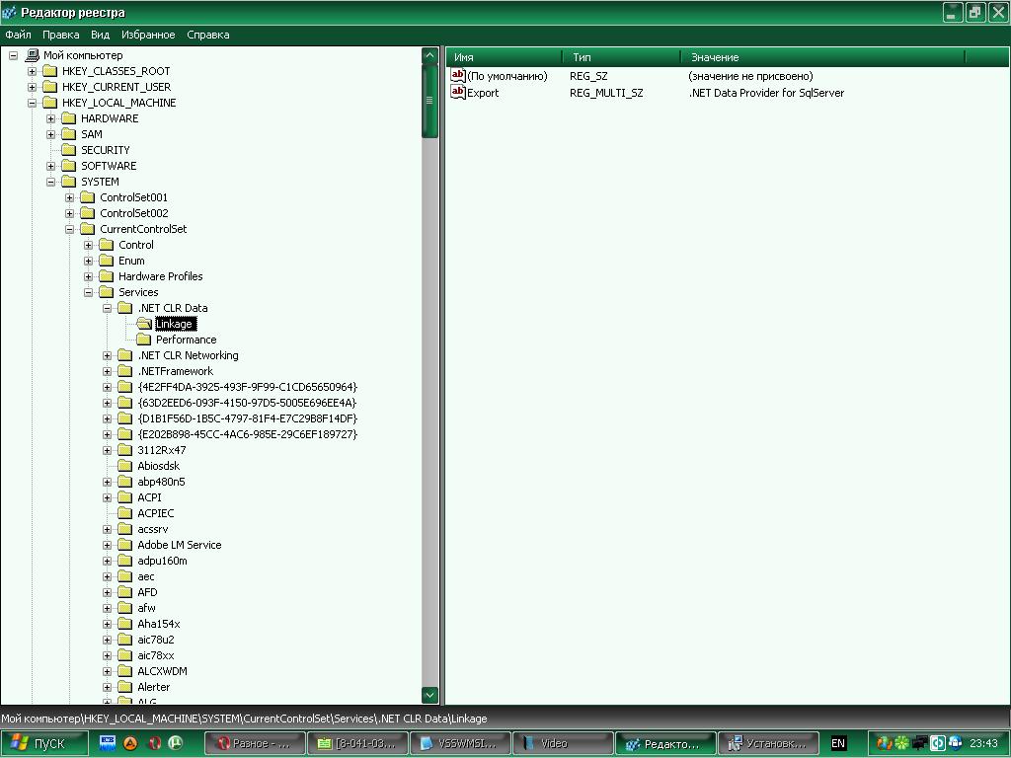Expand the .NET CLR Networking key
The image size is (1011, 758).
108,355
